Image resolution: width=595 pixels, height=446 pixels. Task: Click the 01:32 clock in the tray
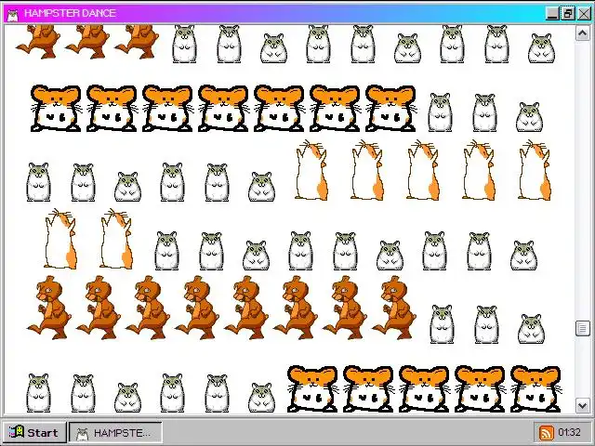pyautogui.click(x=569, y=432)
